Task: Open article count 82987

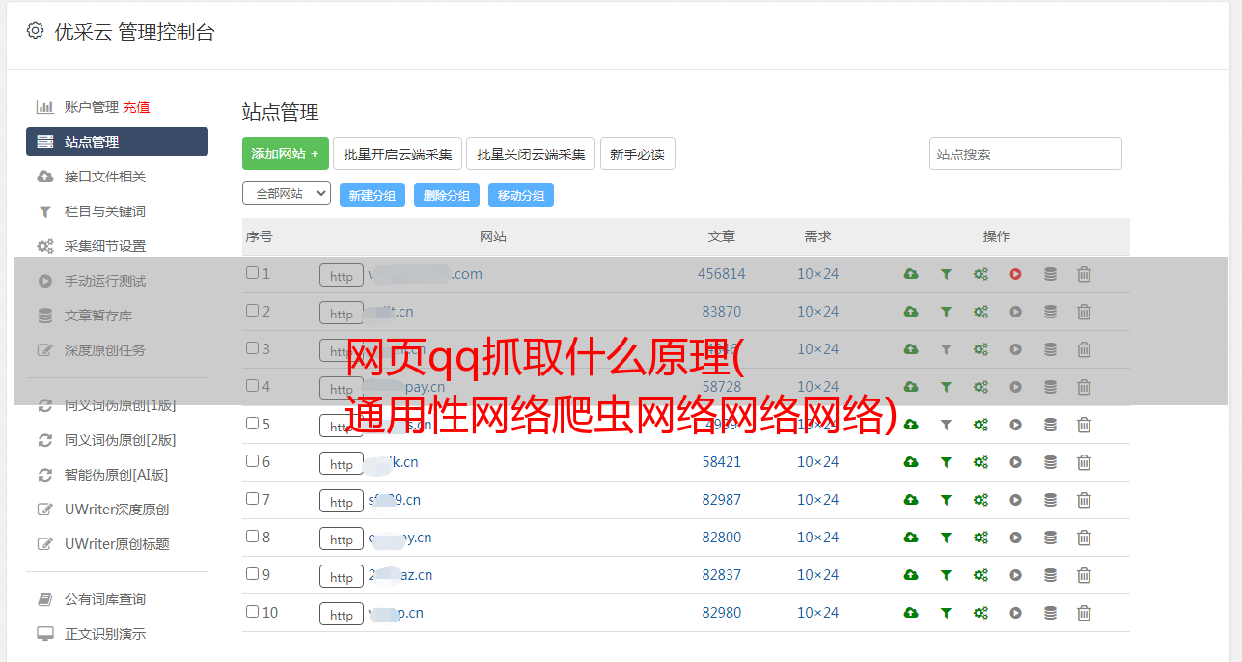Action: [x=722, y=500]
